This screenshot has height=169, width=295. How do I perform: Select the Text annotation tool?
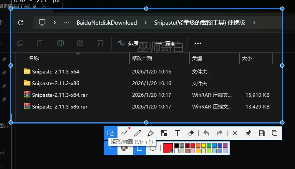pyautogui.click(x=177, y=133)
